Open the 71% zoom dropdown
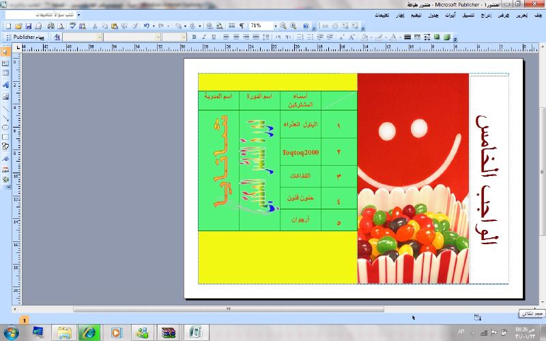Image resolution: width=546 pixels, height=341 pixels. 276,26
